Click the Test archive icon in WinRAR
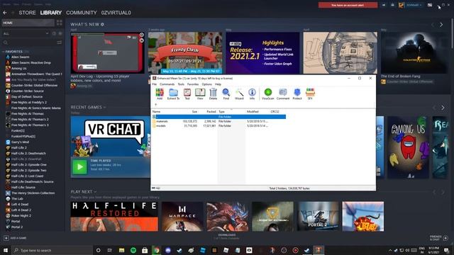Viewport: 454px width, 255px height. (187, 94)
